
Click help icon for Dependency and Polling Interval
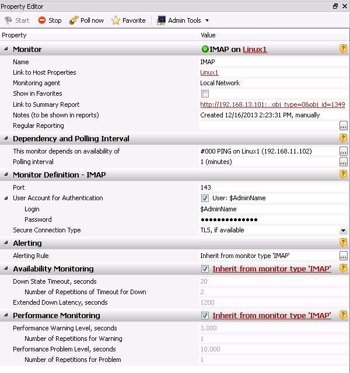[343, 138]
